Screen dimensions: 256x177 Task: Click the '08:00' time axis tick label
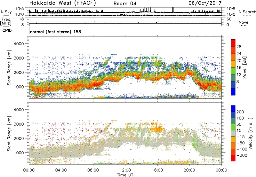coord(93,170)
